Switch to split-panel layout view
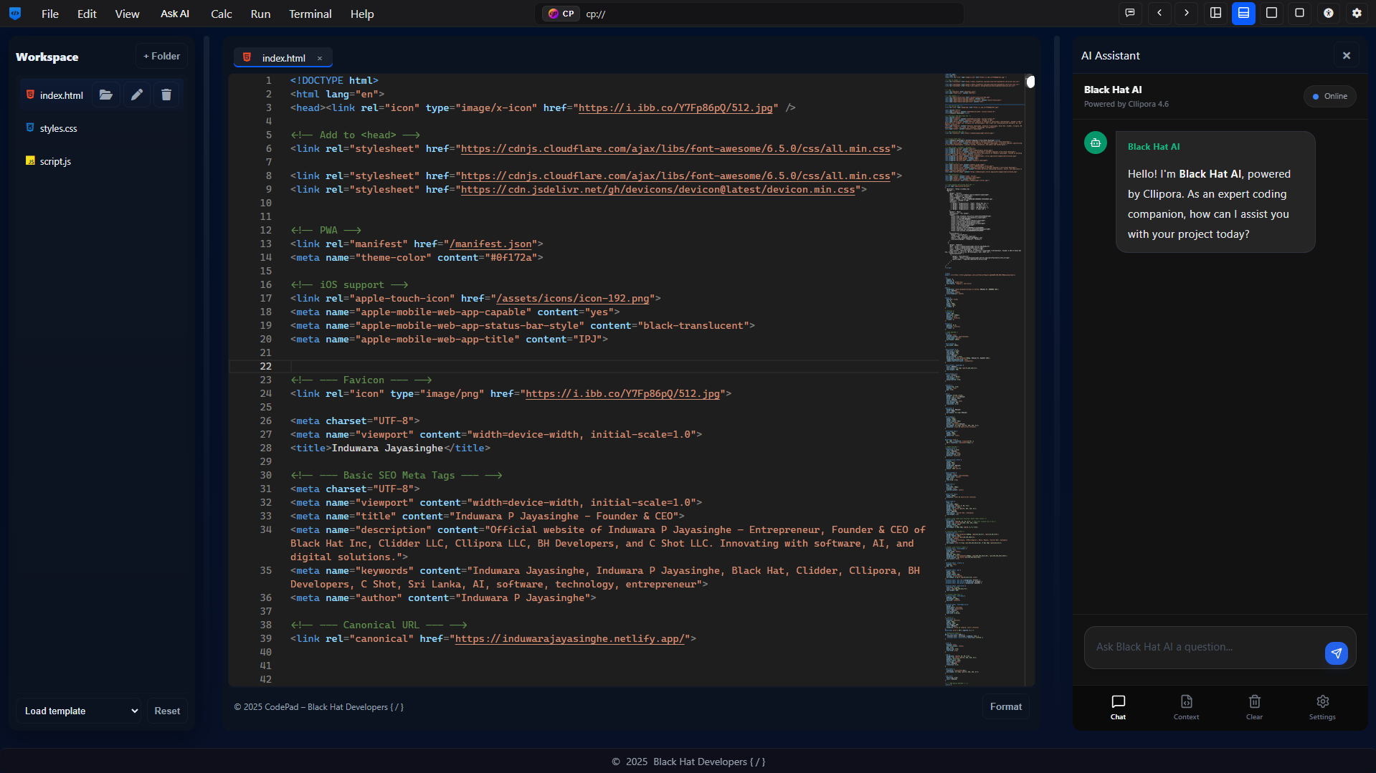Screen dimensions: 1376x773 coord(1215,13)
